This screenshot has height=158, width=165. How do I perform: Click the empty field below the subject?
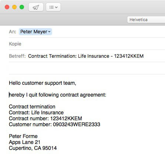click(87, 68)
